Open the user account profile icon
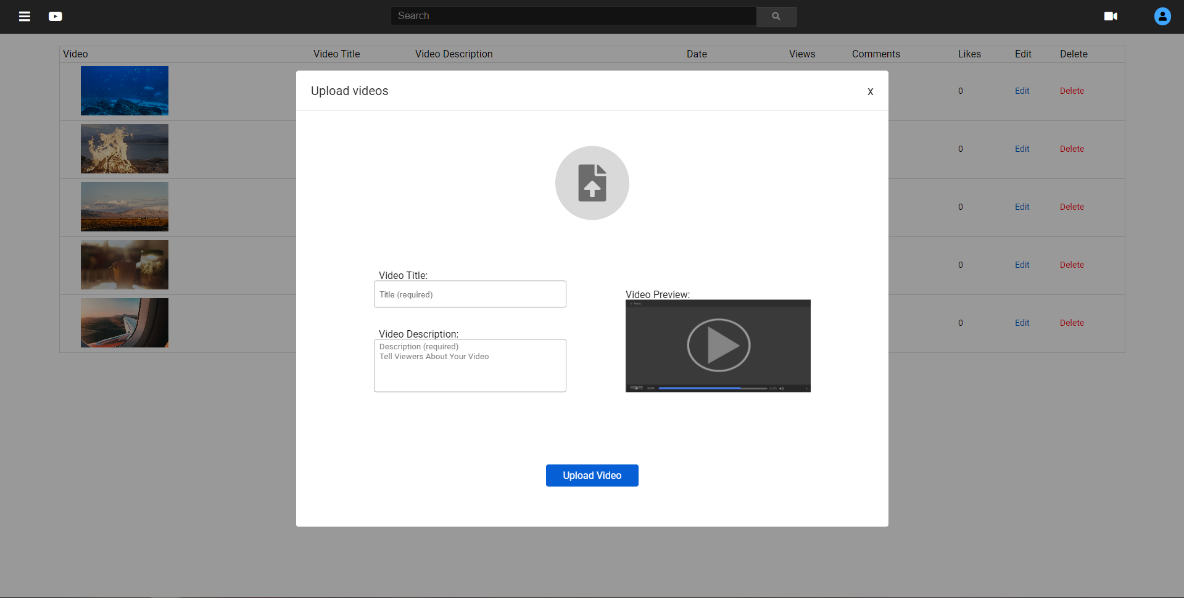The height and width of the screenshot is (598, 1184). (x=1162, y=16)
